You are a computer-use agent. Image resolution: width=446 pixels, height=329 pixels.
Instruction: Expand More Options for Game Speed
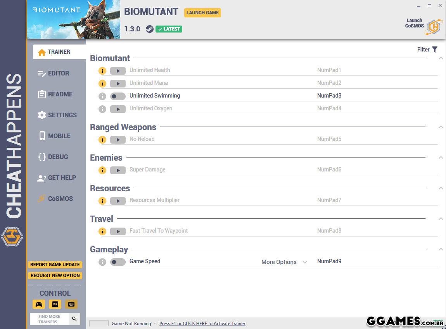pyautogui.click(x=284, y=262)
